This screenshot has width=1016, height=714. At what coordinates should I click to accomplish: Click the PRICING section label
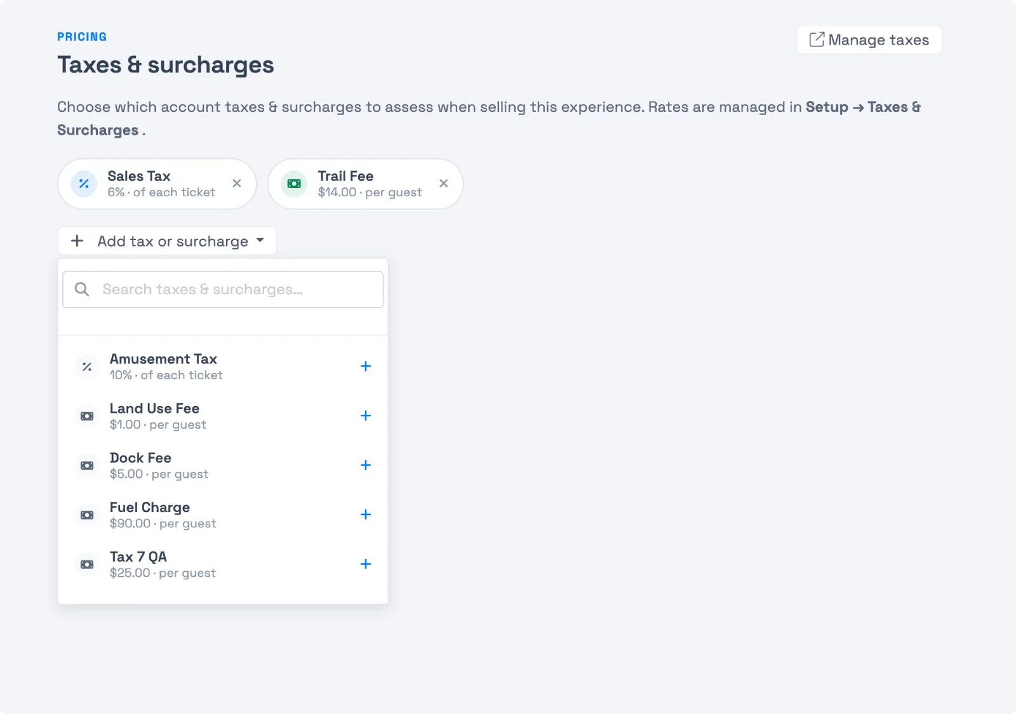(82, 37)
